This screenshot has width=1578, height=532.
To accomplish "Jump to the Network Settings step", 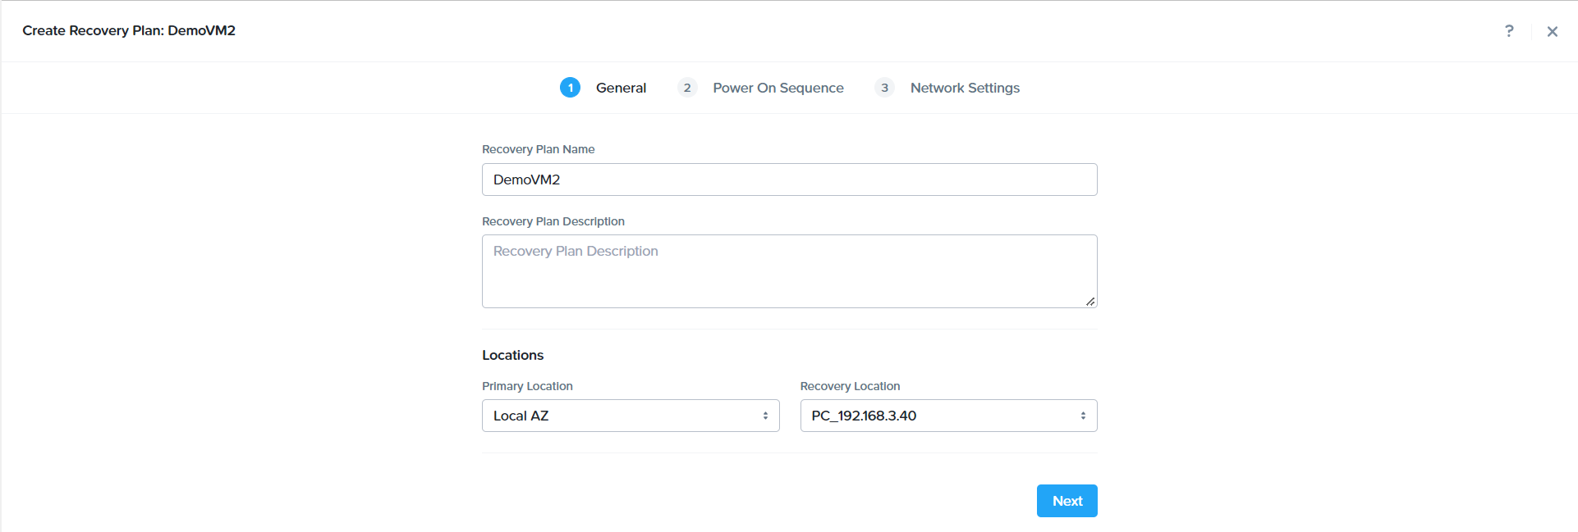I will coord(965,88).
